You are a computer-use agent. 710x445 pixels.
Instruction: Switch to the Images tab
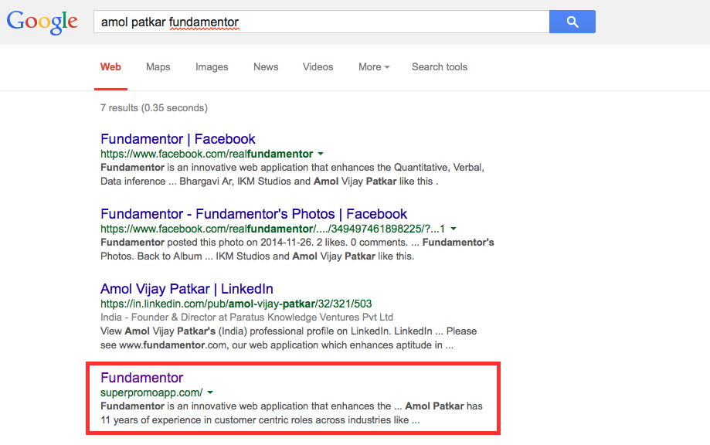[212, 67]
